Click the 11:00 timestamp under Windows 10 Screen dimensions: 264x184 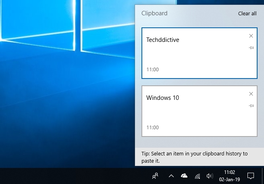pos(152,128)
